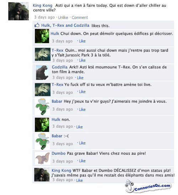Like Hulk's 'non.' comment

(79, 127)
